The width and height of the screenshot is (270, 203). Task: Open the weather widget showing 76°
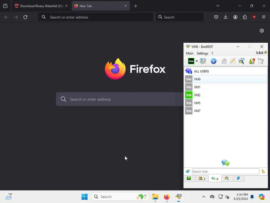9,196
